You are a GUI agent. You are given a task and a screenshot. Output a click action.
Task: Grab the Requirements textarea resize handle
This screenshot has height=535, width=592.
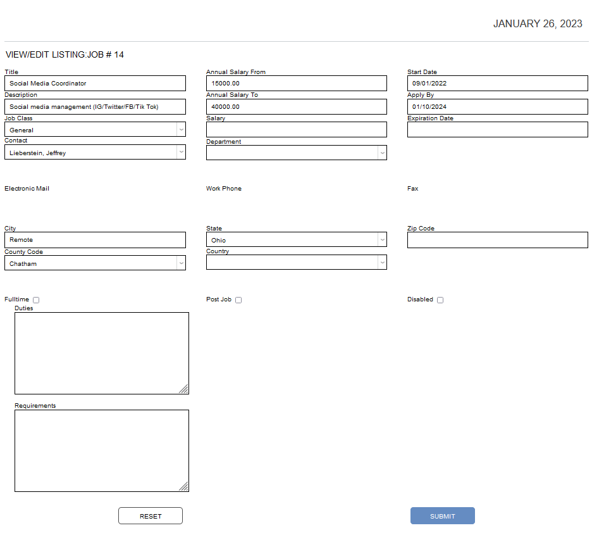pyautogui.click(x=184, y=487)
